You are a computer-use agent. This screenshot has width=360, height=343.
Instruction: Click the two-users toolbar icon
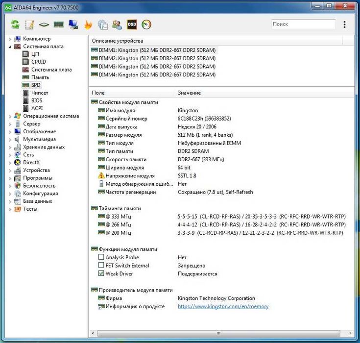pyautogui.click(x=117, y=24)
